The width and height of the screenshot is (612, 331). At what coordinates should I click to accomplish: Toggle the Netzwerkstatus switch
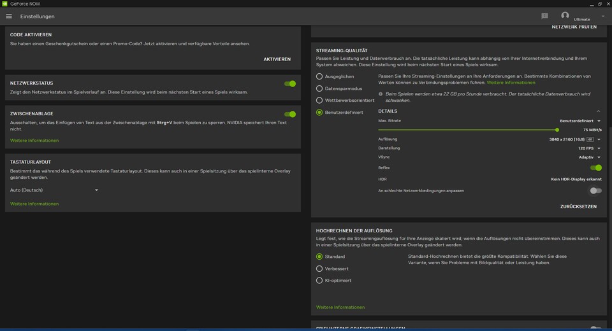point(289,83)
